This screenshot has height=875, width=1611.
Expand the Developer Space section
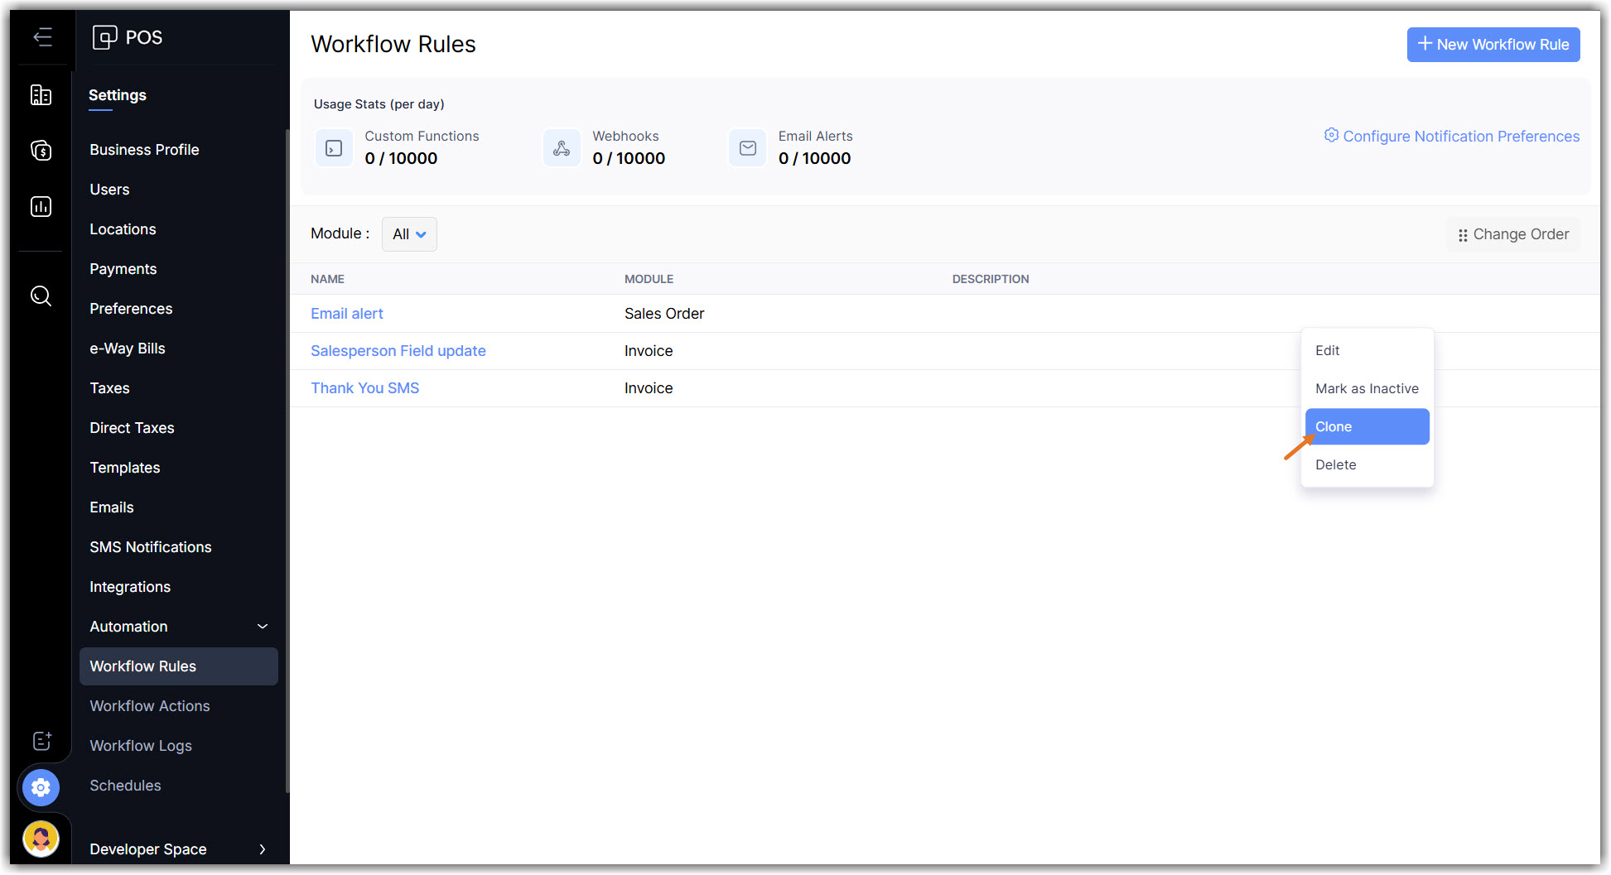[263, 849]
